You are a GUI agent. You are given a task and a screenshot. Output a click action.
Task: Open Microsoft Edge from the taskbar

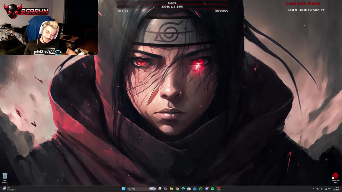(183, 189)
